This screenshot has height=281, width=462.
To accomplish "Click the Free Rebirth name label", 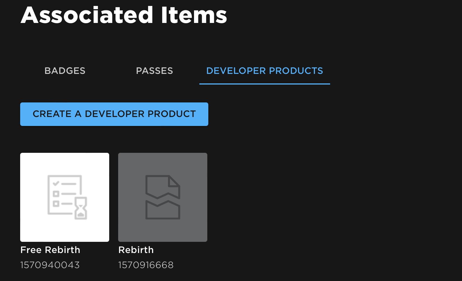I will 50,250.
